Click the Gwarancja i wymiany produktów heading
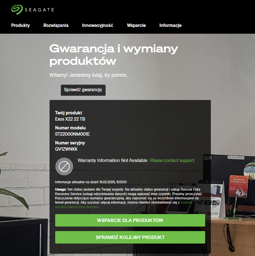This screenshot has width=255, height=256. [x=114, y=55]
